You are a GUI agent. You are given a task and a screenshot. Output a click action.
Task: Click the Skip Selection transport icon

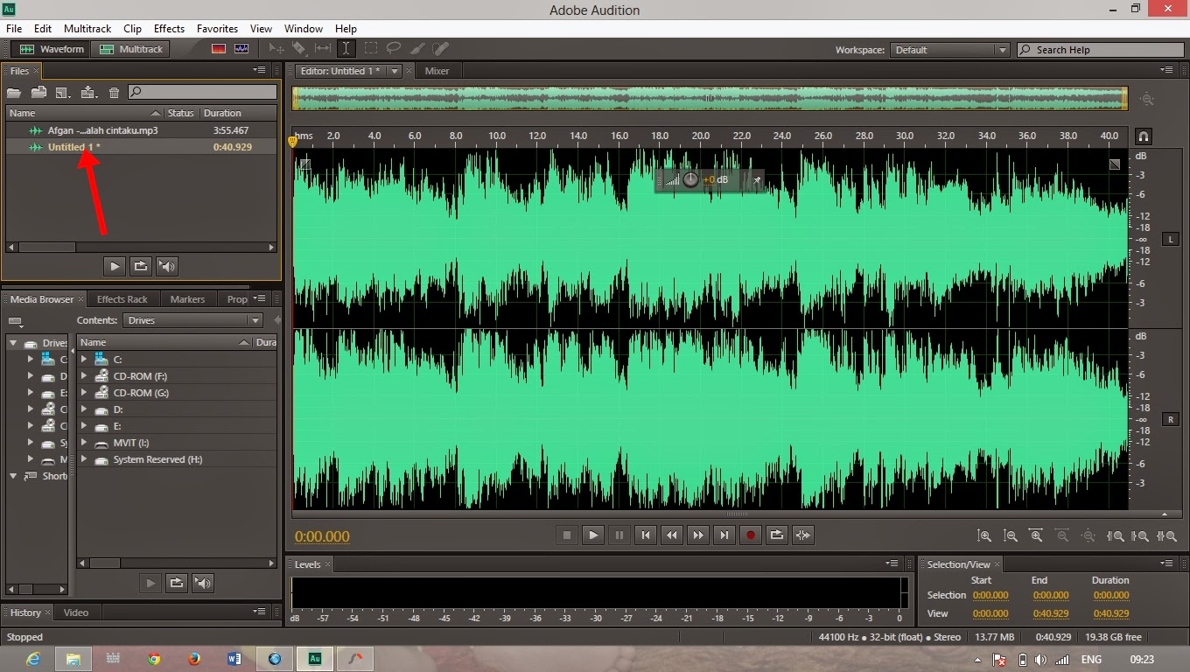point(802,535)
